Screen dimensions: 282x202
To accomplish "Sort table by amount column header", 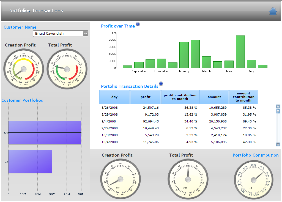I will click(214, 97).
